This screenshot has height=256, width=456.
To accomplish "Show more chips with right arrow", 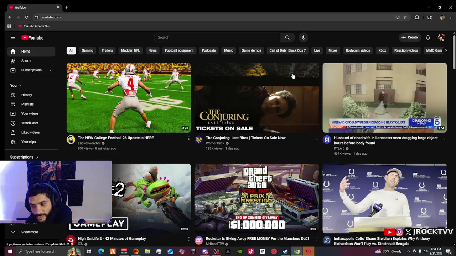I will (x=445, y=50).
